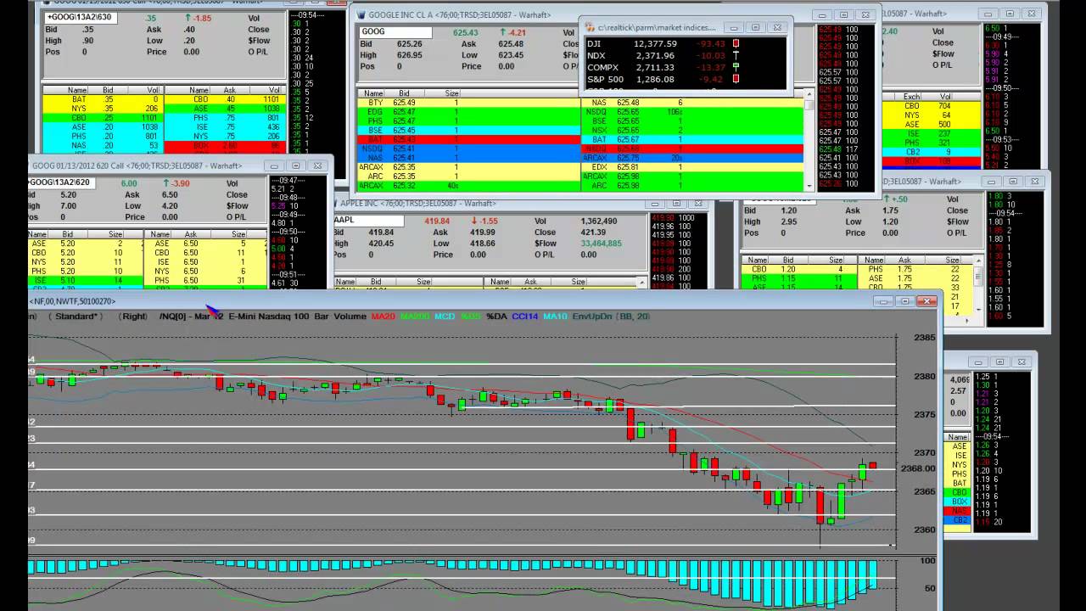Viewport: 1086px width, 611px height.
Task: Select the ISE 5.10 bid row in 620 Call
Action: 86,280
